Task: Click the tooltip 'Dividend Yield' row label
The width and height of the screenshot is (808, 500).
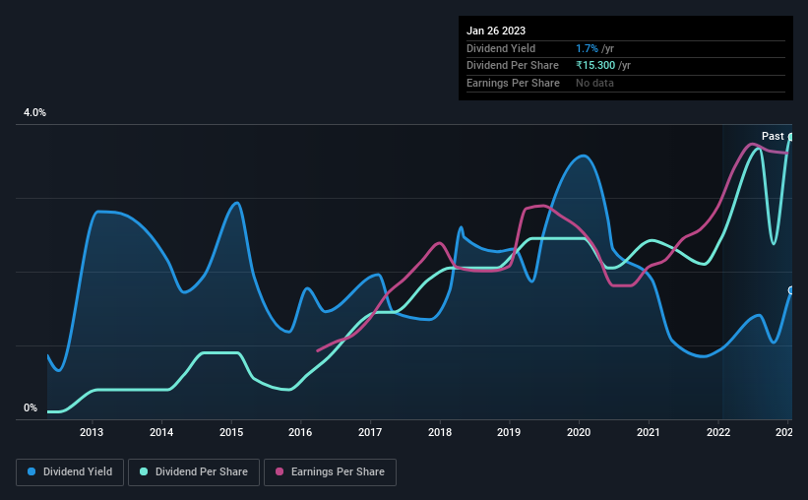Action: pos(501,48)
